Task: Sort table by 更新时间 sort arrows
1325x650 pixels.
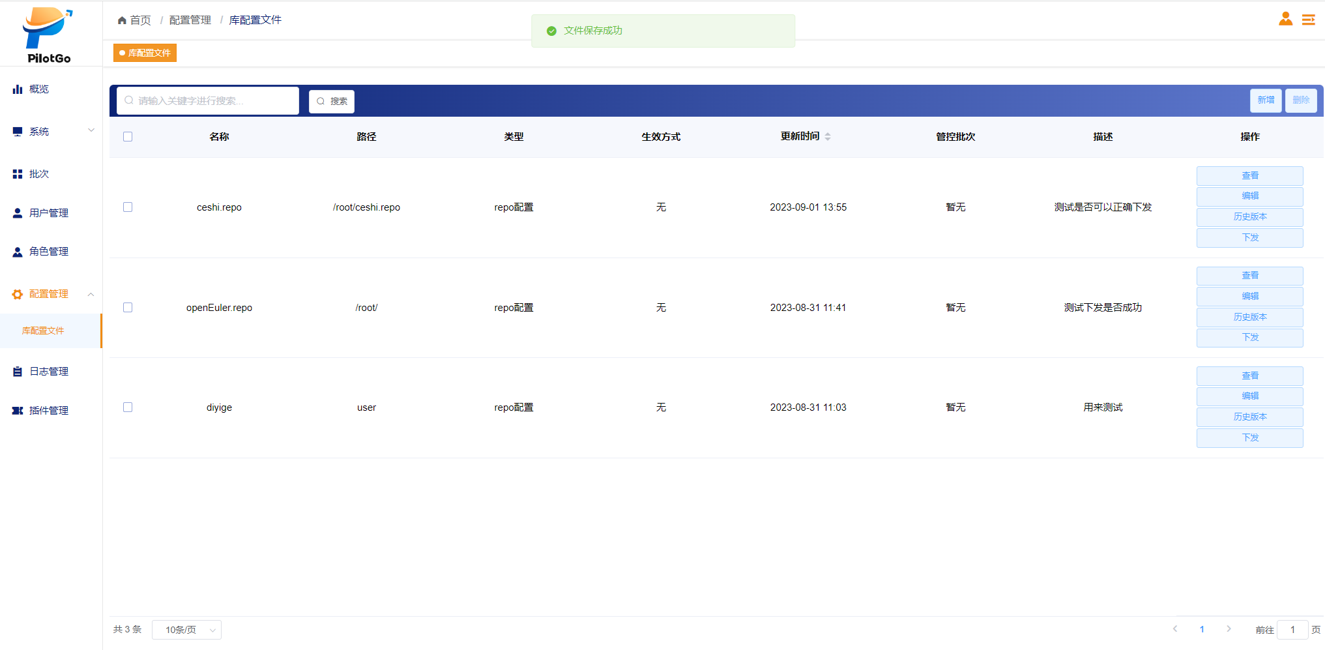Action: [828, 136]
